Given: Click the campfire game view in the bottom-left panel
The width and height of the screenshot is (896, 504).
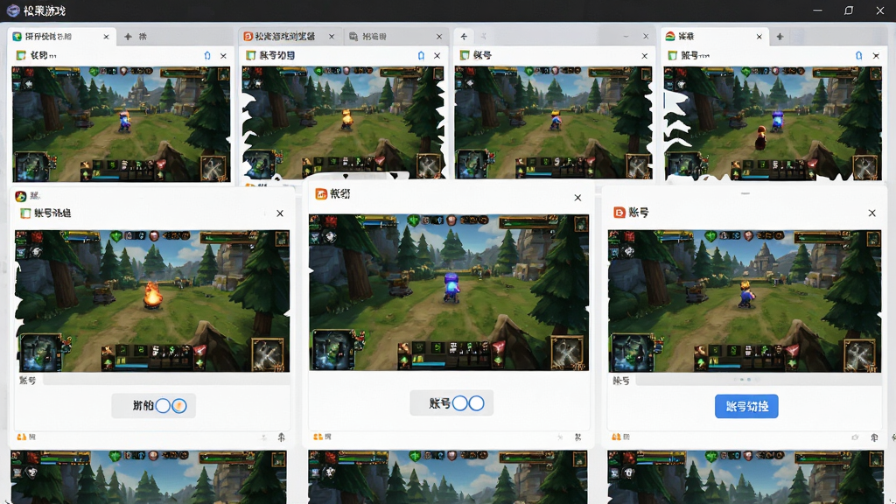Looking at the screenshot, I should pyautogui.click(x=152, y=301).
